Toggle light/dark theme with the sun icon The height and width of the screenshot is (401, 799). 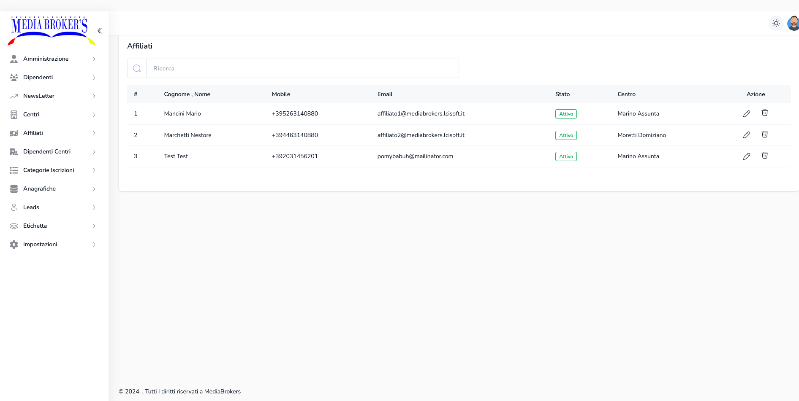point(776,23)
